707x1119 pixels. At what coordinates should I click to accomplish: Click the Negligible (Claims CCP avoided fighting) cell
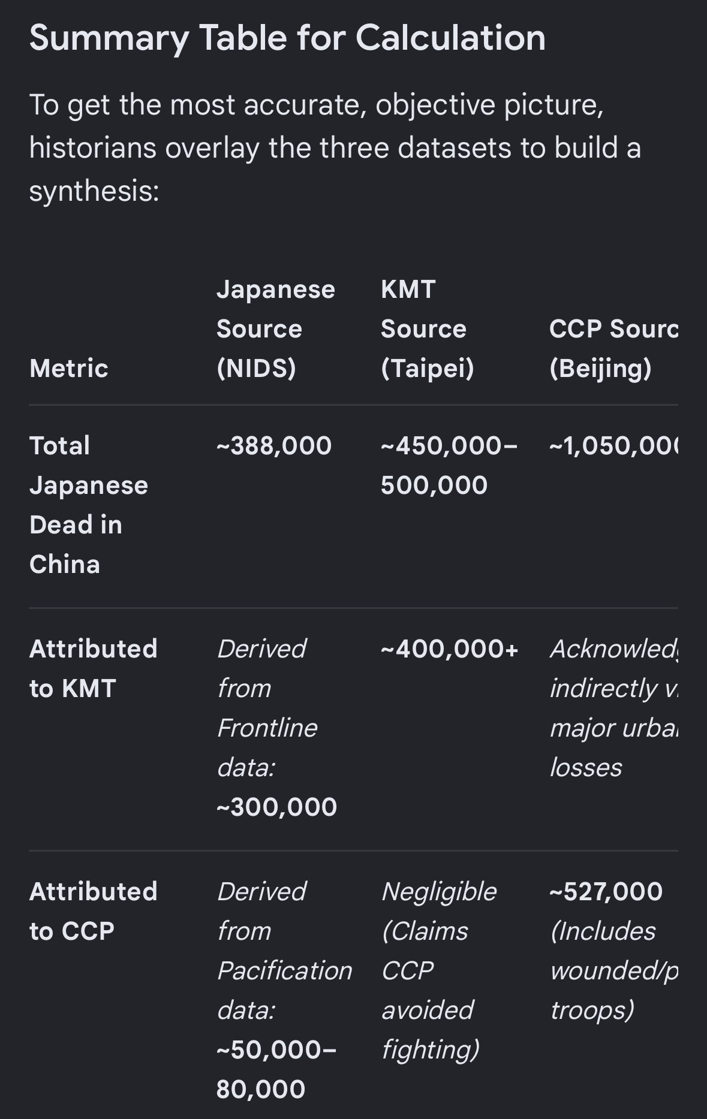tap(440, 970)
